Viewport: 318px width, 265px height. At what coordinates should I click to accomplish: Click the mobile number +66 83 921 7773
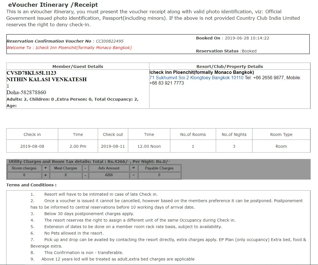(167, 83)
